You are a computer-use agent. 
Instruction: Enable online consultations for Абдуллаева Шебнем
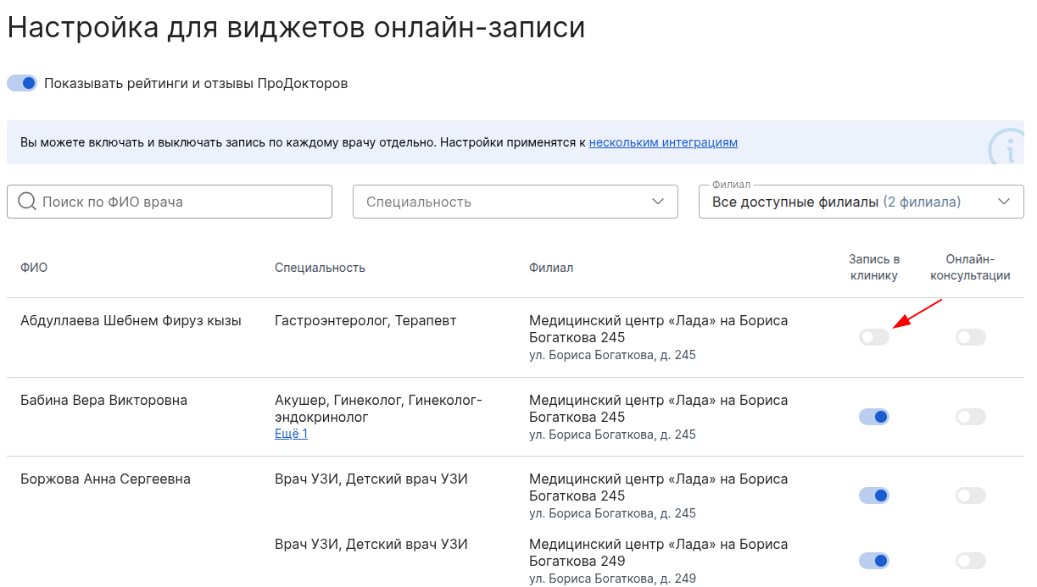click(971, 337)
